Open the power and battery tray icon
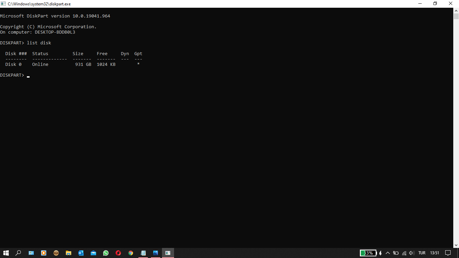This screenshot has height=258, width=459. [x=396, y=253]
